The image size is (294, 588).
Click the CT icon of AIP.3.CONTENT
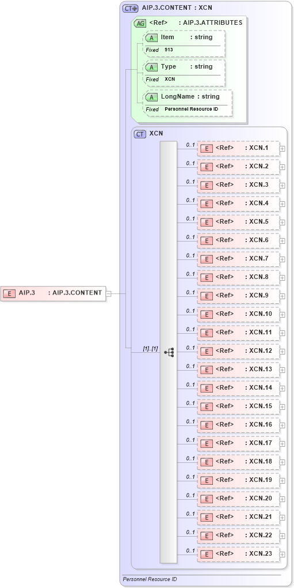pos(131,8)
